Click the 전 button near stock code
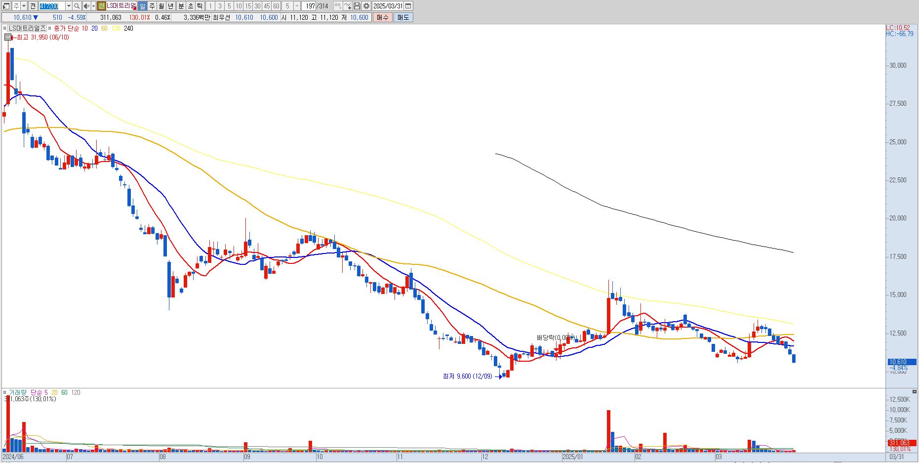Image resolution: width=919 pixels, height=463 pixels. tap(33, 6)
